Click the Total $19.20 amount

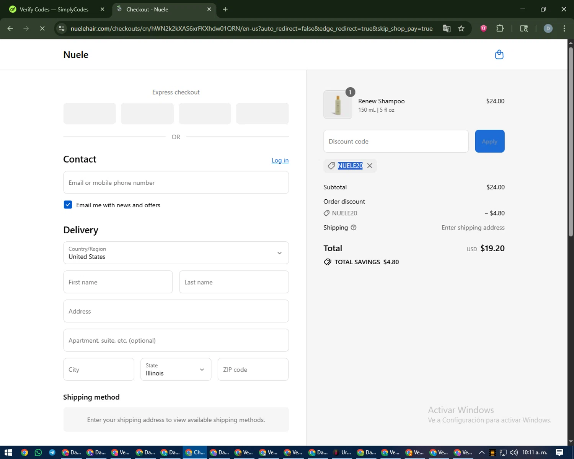[492, 248]
